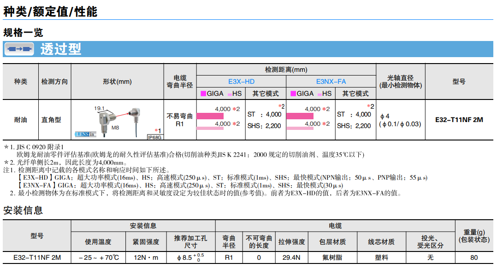The image size is (497, 269).
Task: Click the light pink HS bar under E3NX-FA
Action: click(300, 129)
